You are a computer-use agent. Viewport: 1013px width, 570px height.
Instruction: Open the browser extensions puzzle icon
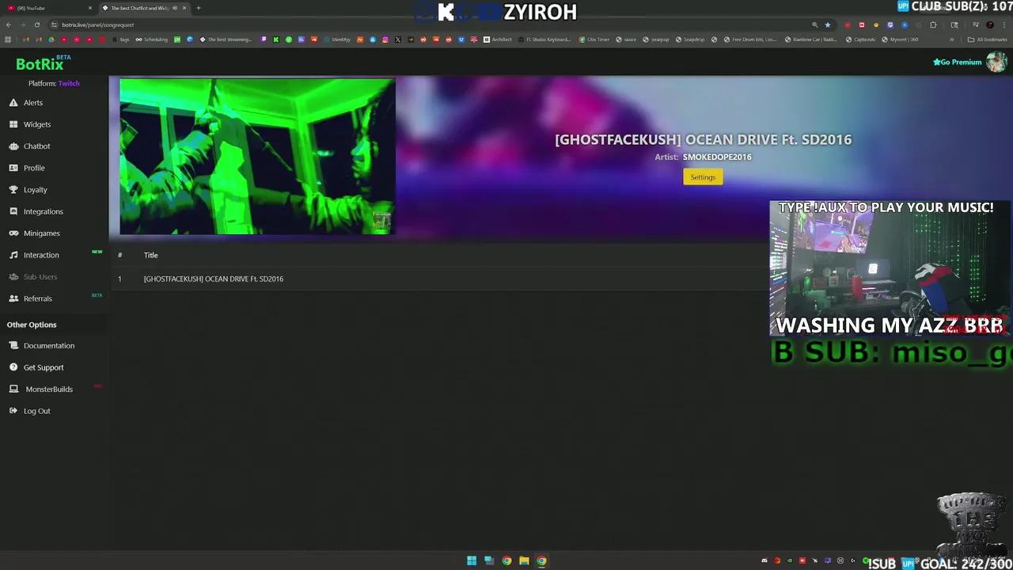coord(933,25)
